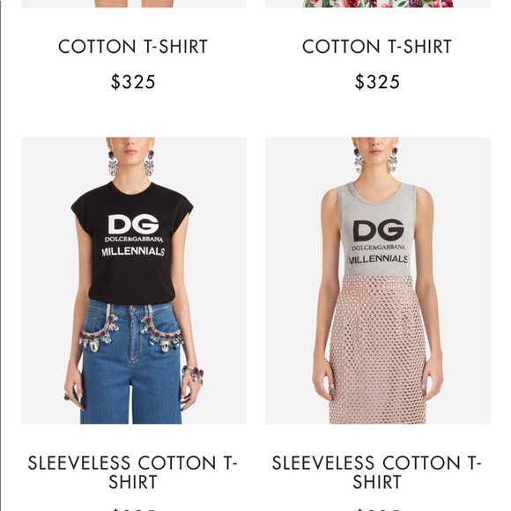Open the left SLEEVELESS COTTON T-SHIRT title link
The height and width of the screenshot is (511, 511).
click(x=133, y=472)
